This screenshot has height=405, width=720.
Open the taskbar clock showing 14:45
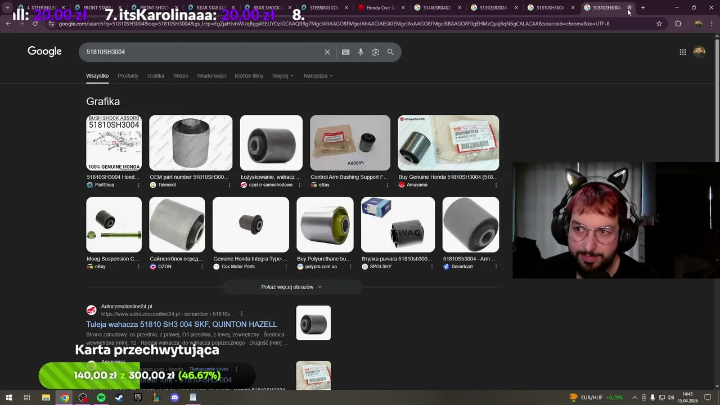(687, 397)
